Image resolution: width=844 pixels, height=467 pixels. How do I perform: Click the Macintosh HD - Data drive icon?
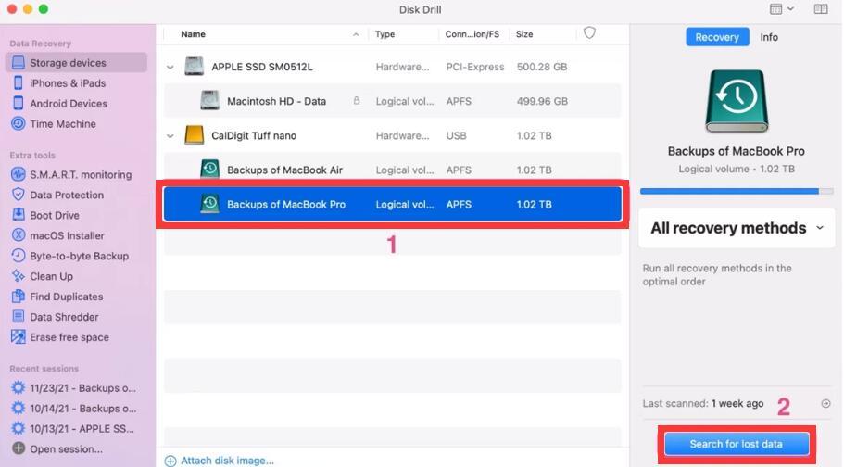[209, 101]
